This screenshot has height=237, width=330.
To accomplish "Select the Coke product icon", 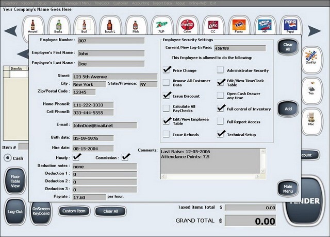I will pos(187,26).
